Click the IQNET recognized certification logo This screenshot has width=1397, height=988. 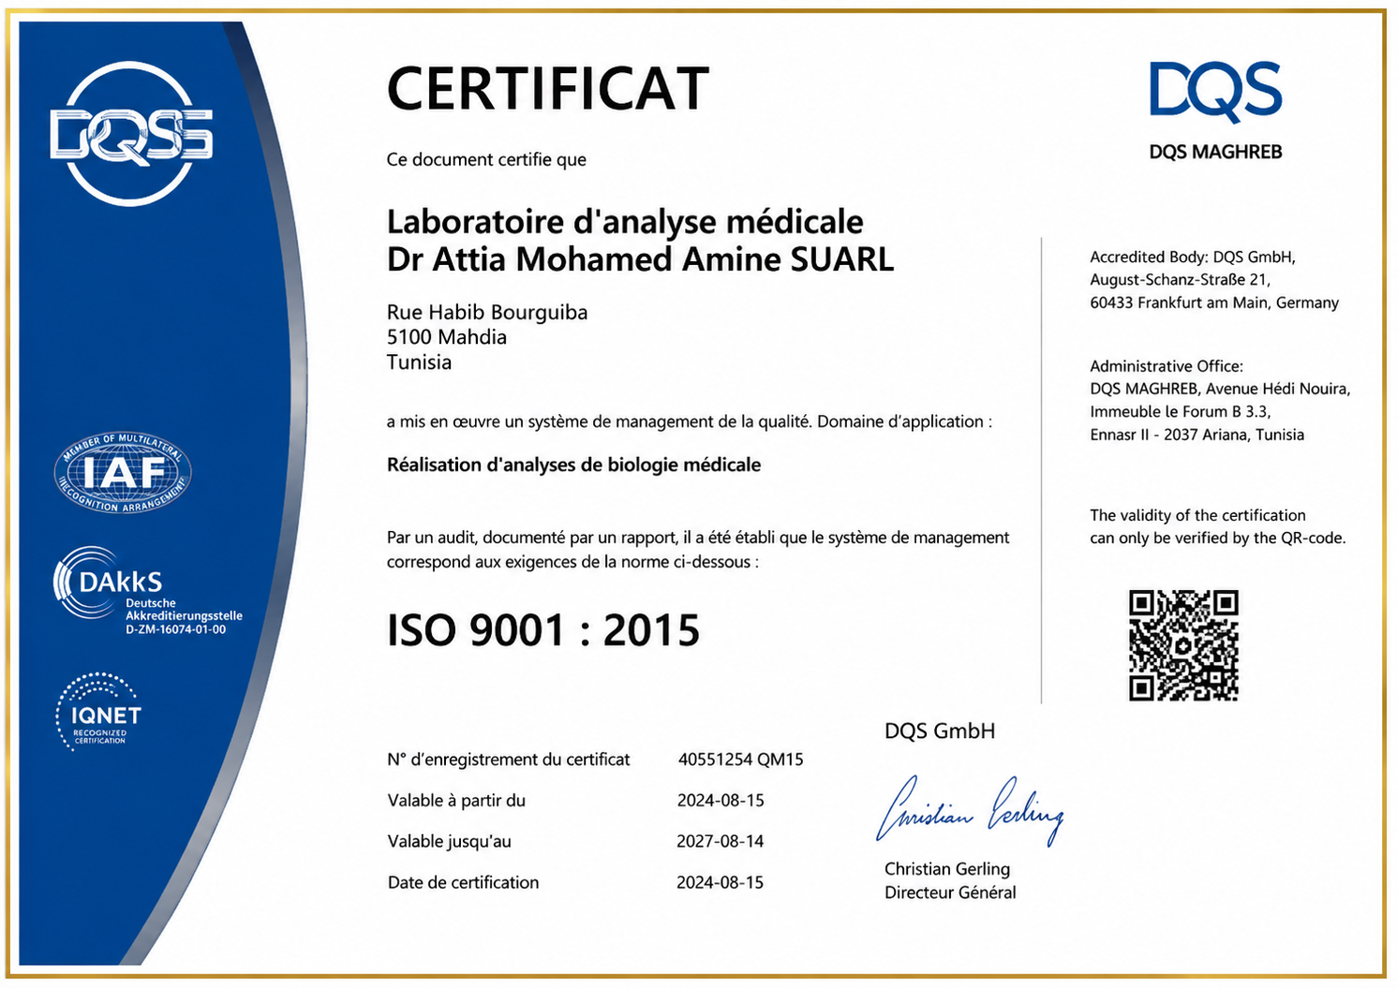click(x=99, y=712)
